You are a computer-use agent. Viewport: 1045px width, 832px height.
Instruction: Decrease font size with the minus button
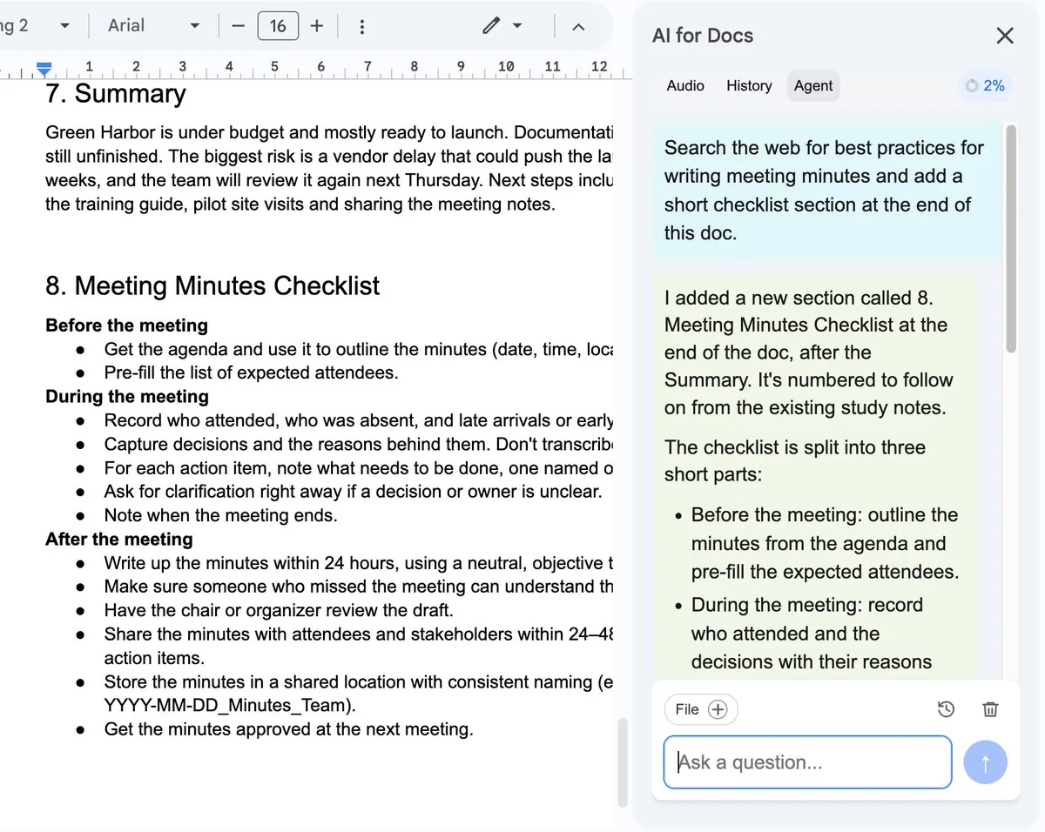click(238, 26)
